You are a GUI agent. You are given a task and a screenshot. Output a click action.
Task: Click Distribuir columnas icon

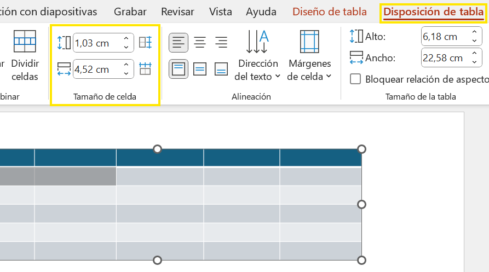pyautogui.click(x=145, y=69)
